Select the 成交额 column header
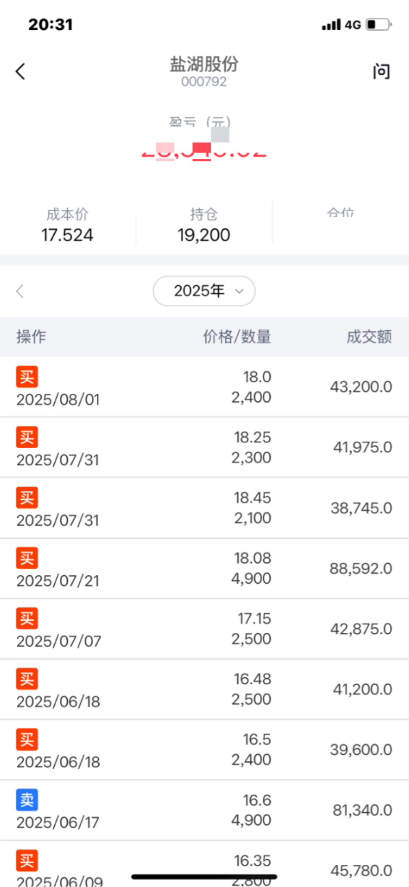 369,336
